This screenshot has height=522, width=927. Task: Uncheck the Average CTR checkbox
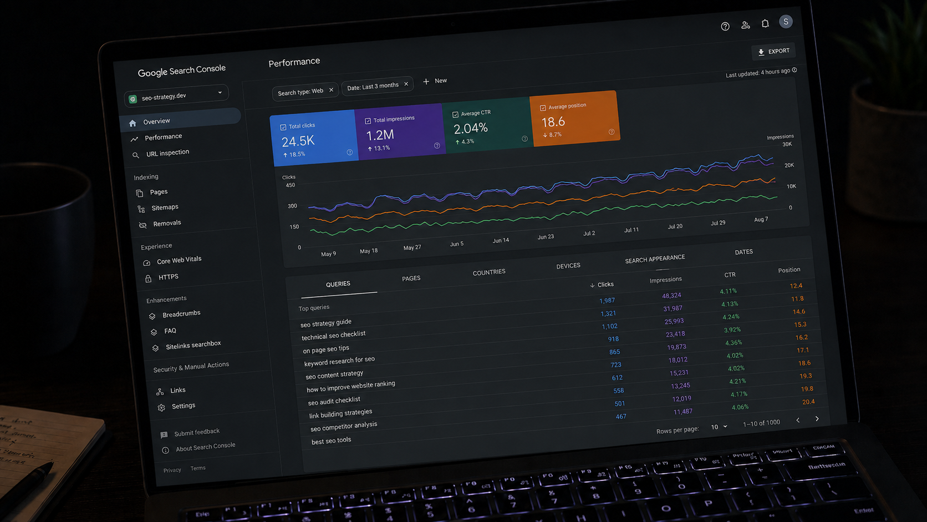[x=455, y=114]
